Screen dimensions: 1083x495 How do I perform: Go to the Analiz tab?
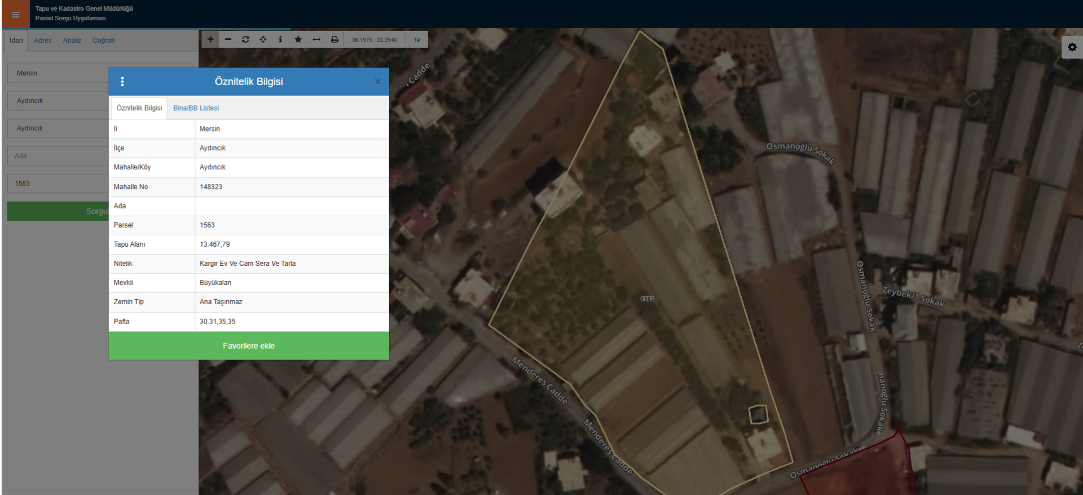[72, 41]
